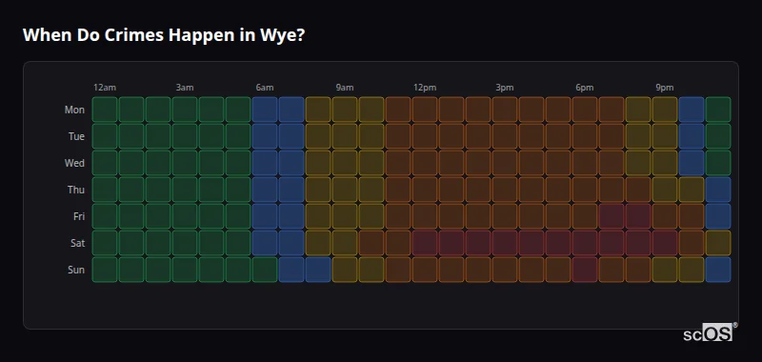Click the Sun row label
762x362 pixels.
click(x=76, y=270)
